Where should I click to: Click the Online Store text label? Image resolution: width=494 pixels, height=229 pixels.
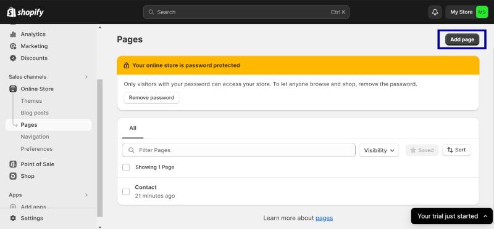[37, 89]
